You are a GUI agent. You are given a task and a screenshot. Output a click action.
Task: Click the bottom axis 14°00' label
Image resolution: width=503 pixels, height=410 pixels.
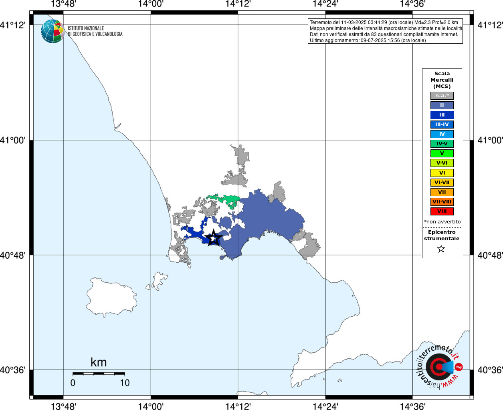point(151,406)
